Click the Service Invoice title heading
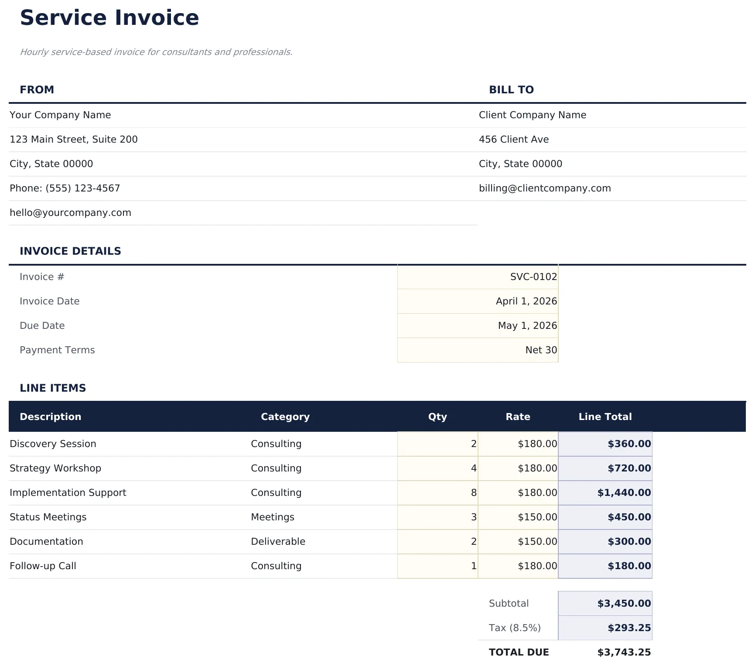This screenshot has width=755, height=666. (x=109, y=18)
